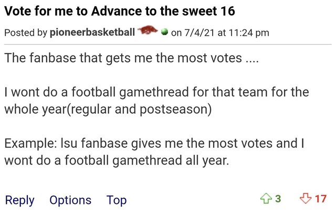Reply to pioneerbasketball's post
Image resolution: width=336 pixels, height=216 pixels.
[x=19, y=200]
